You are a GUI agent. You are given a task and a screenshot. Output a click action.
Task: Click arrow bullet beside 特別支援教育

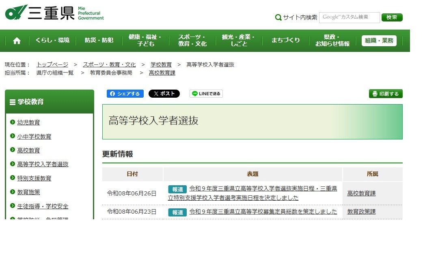point(12,178)
